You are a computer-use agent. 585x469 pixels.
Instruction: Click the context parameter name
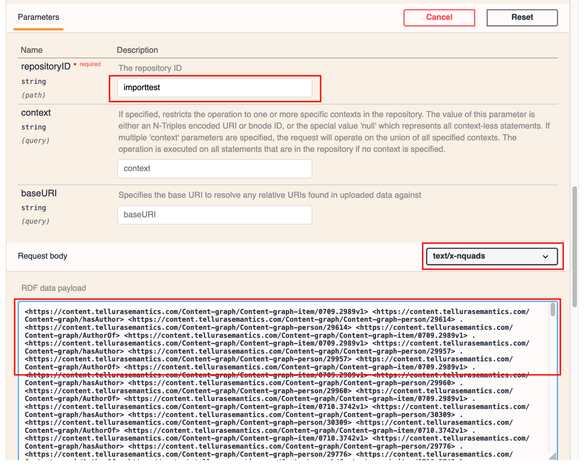pyautogui.click(x=36, y=113)
